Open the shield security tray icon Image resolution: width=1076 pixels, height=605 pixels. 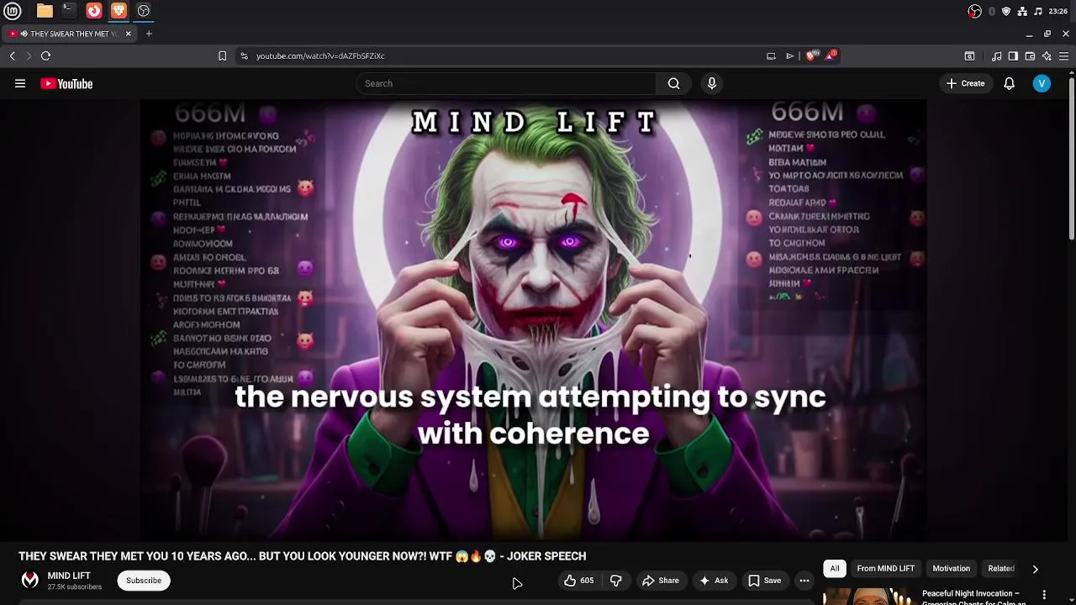[x=1006, y=11]
